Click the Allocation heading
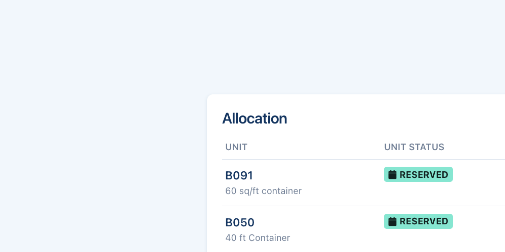The image size is (505, 252). [255, 119]
